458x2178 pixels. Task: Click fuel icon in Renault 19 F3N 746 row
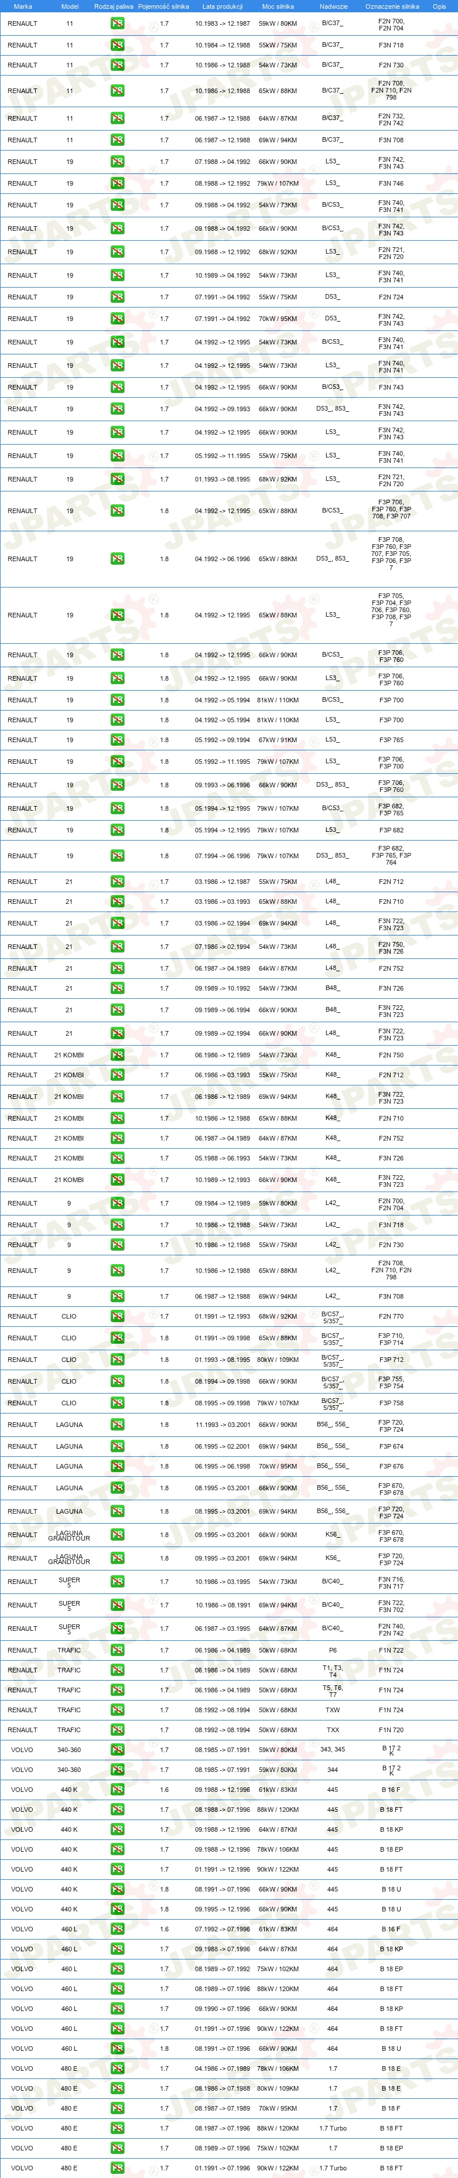[118, 183]
